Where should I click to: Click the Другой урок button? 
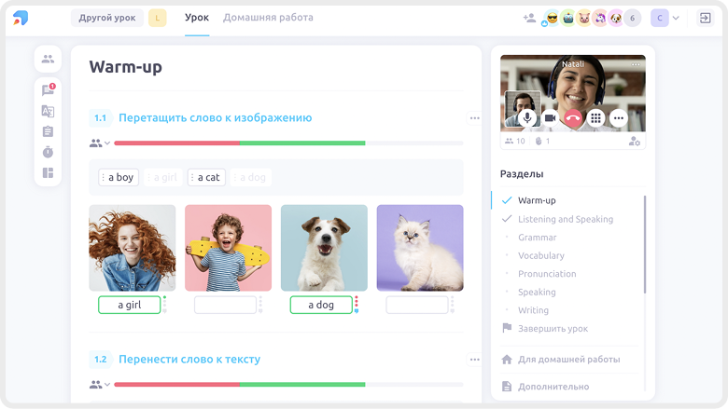[x=107, y=18]
